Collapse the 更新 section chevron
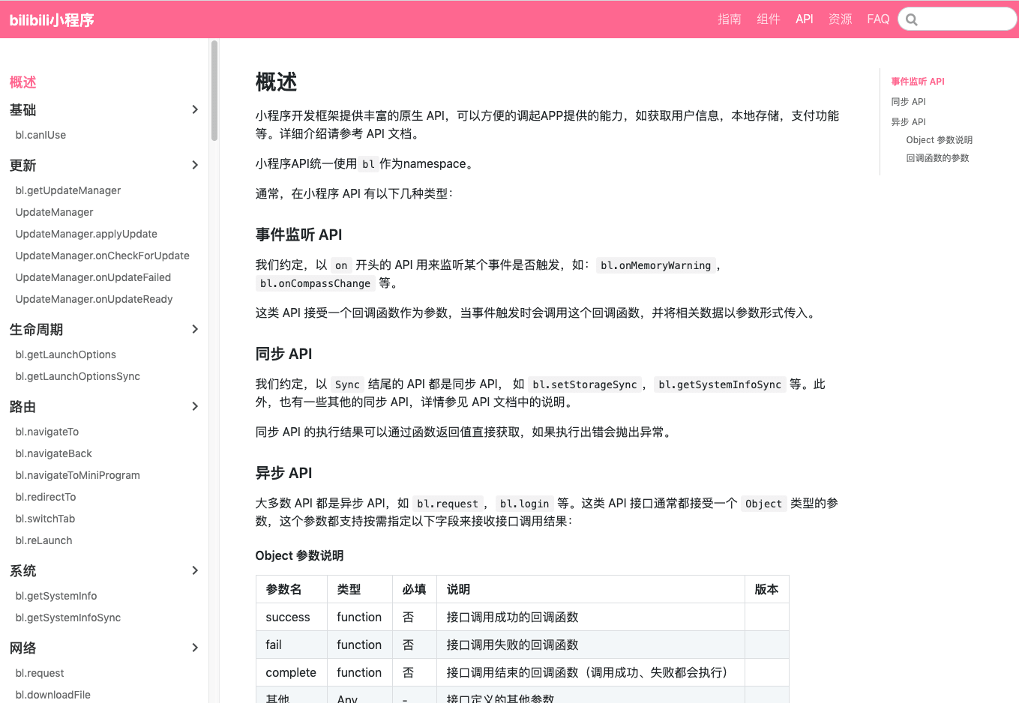Image resolution: width=1019 pixels, height=703 pixels. (x=195, y=165)
